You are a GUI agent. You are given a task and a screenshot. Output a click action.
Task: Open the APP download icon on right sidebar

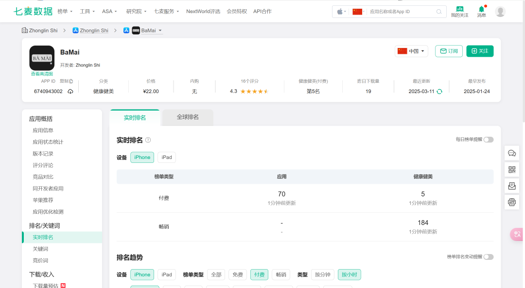coord(512,202)
